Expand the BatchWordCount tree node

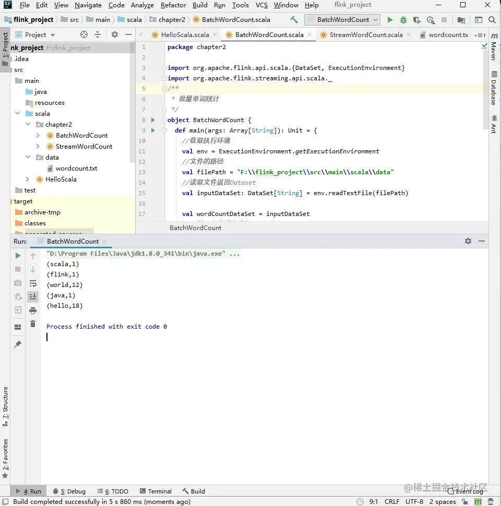(38, 135)
